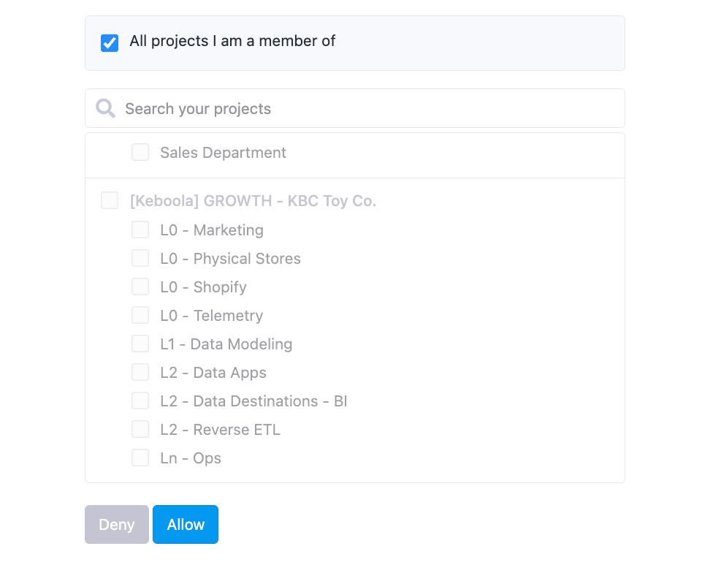Enable L0 - Physical Stores checkbox
Screen dimensions: 713x565
pyautogui.click(x=140, y=258)
